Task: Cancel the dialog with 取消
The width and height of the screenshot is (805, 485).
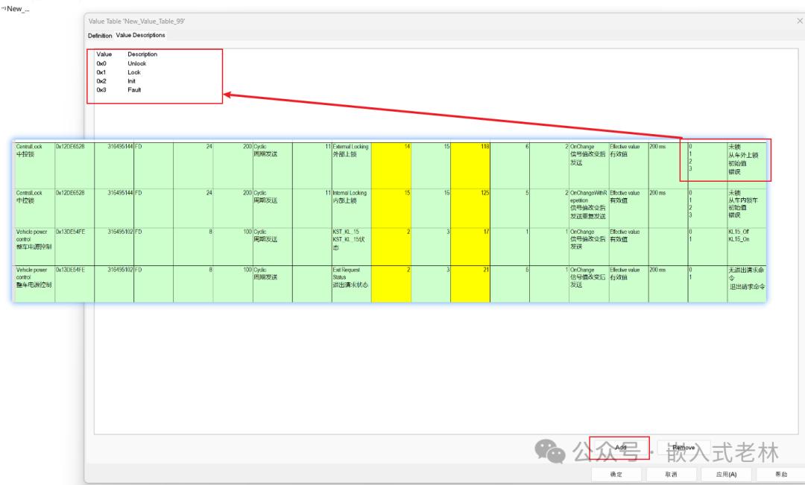Action: click(x=671, y=475)
